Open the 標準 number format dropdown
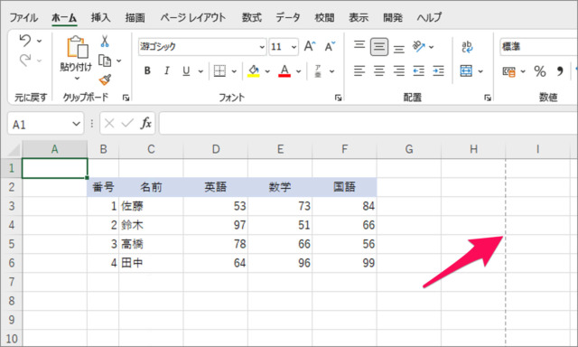Image resolution: width=578 pixels, height=347 pixels. (x=538, y=46)
